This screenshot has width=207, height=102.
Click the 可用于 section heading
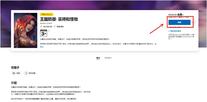15,68
